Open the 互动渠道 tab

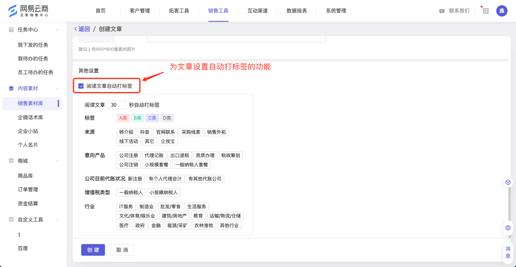click(258, 11)
